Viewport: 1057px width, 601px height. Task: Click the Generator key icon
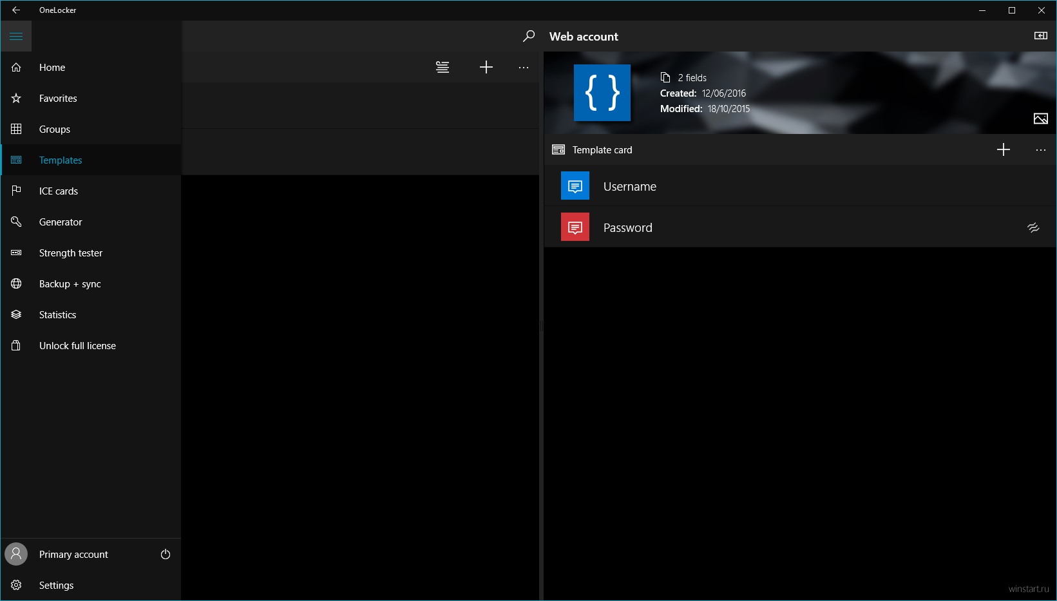16,222
